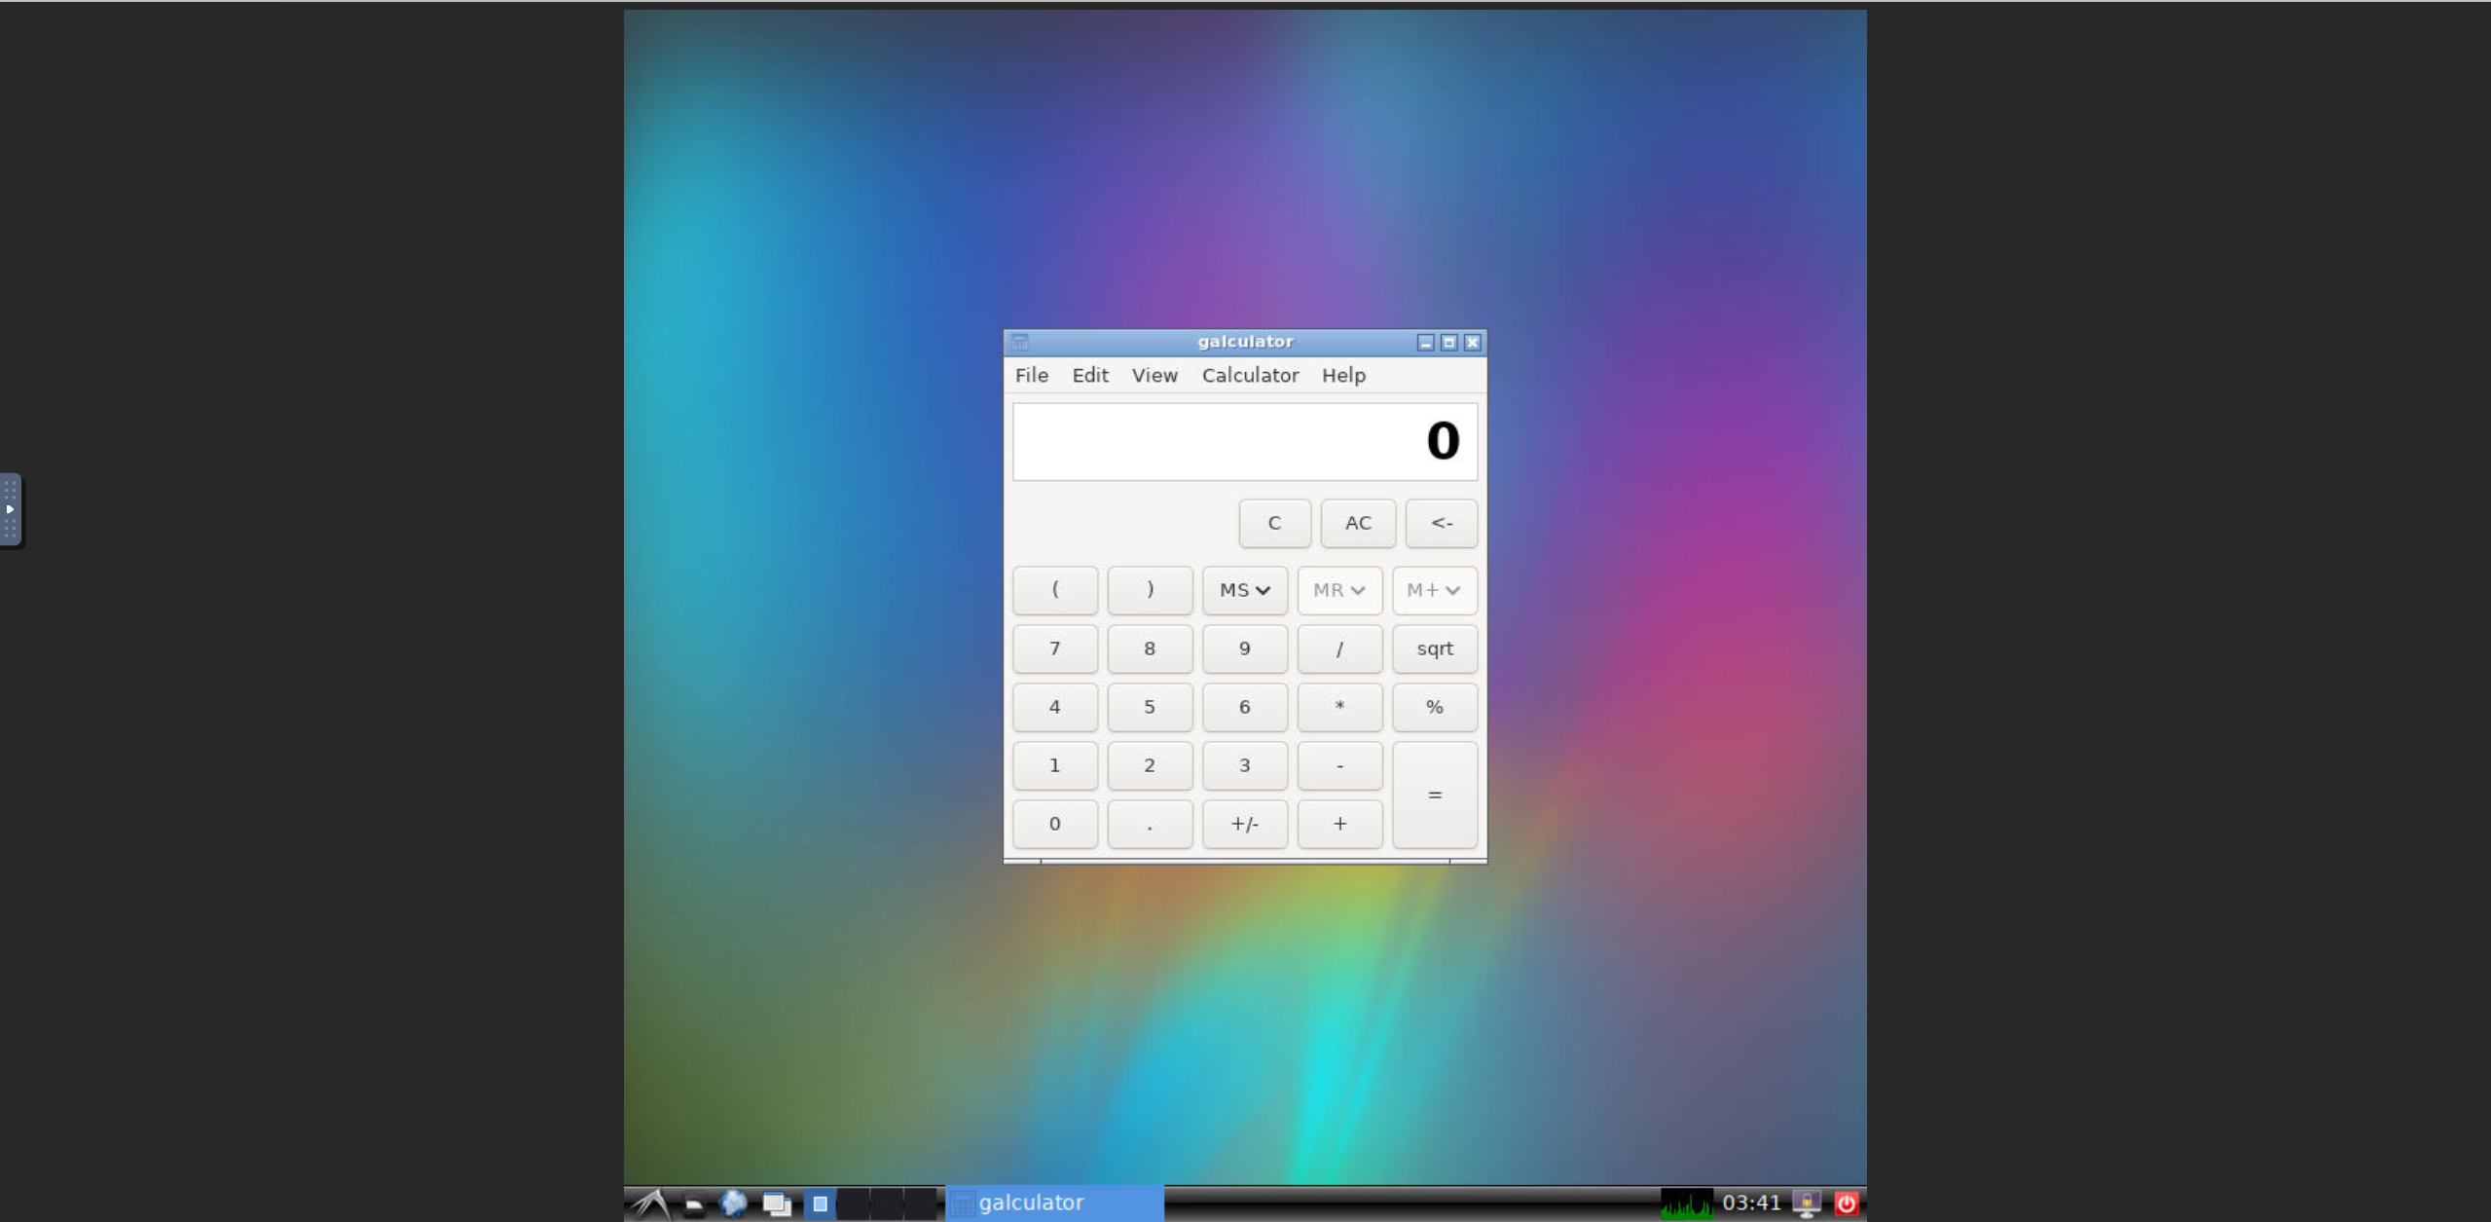Open the View menu

tap(1154, 375)
